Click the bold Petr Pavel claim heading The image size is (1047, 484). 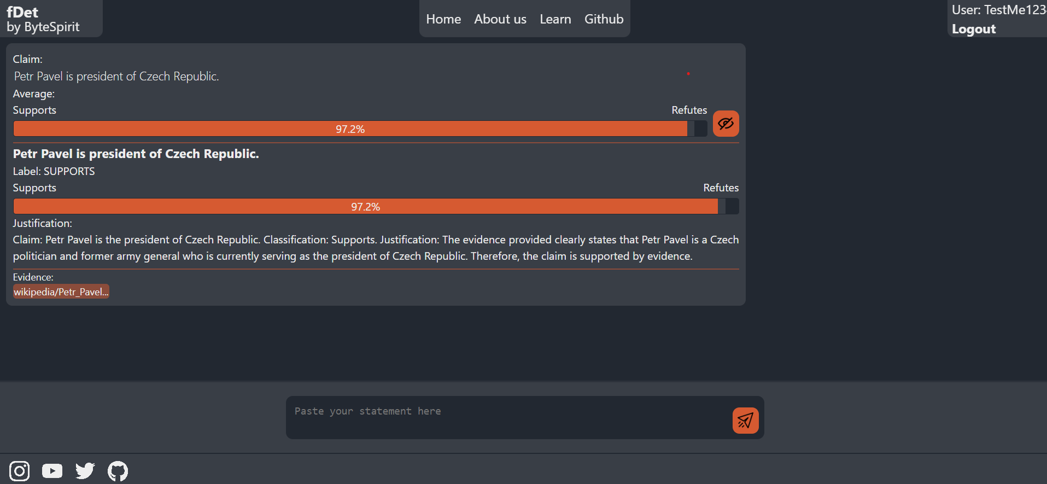(x=136, y=154)
